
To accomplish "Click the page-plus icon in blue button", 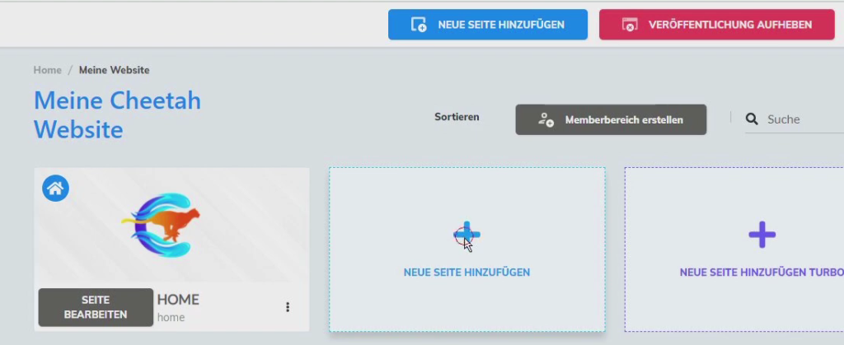I will [x=419, y=25].
